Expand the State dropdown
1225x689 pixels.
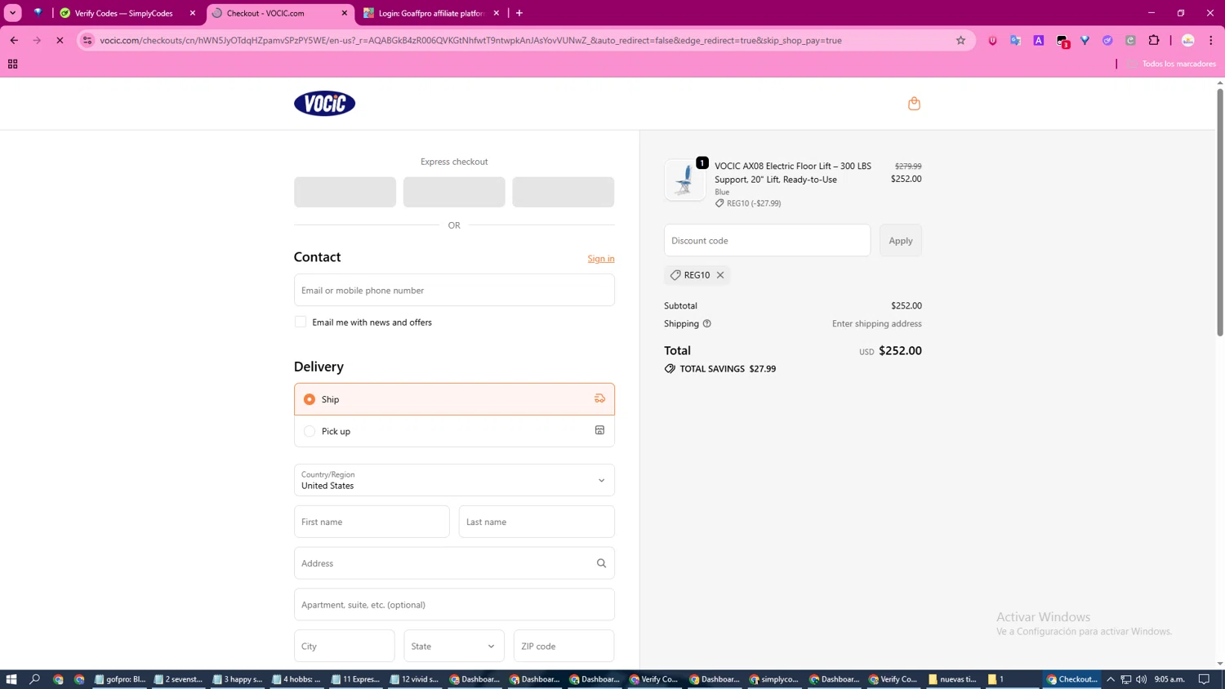pyautogui.click(x=454, y=646)
